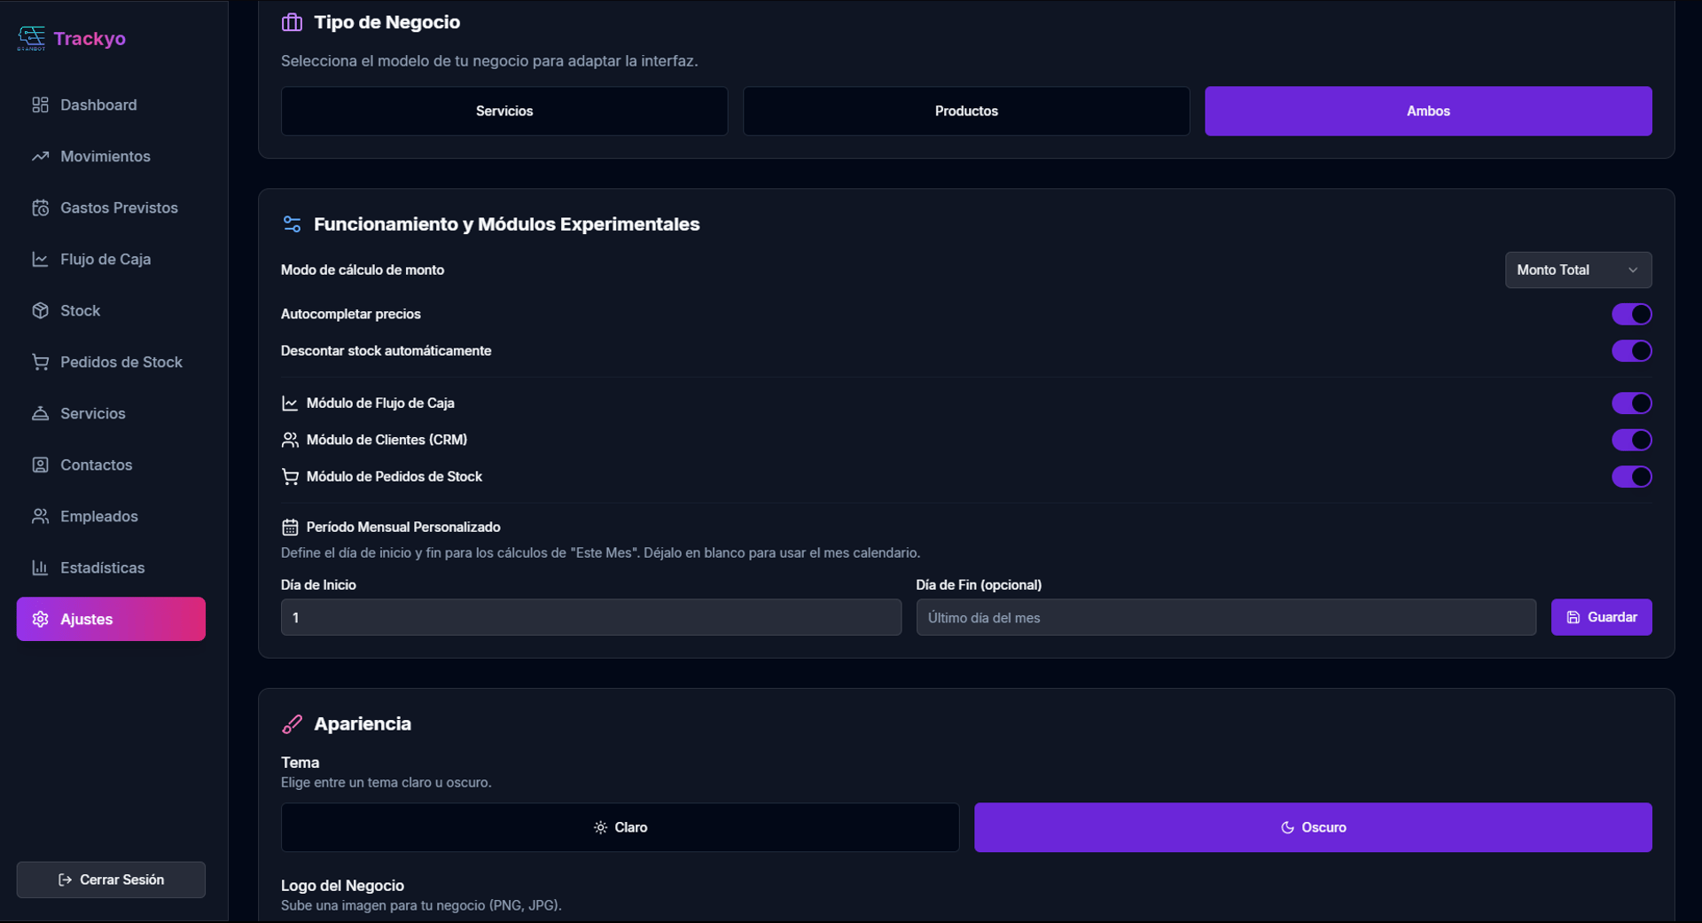The width and height of the screenshot is (1702, 923).
Task: Open Movimientos in the sidebar
Action: 105,156
